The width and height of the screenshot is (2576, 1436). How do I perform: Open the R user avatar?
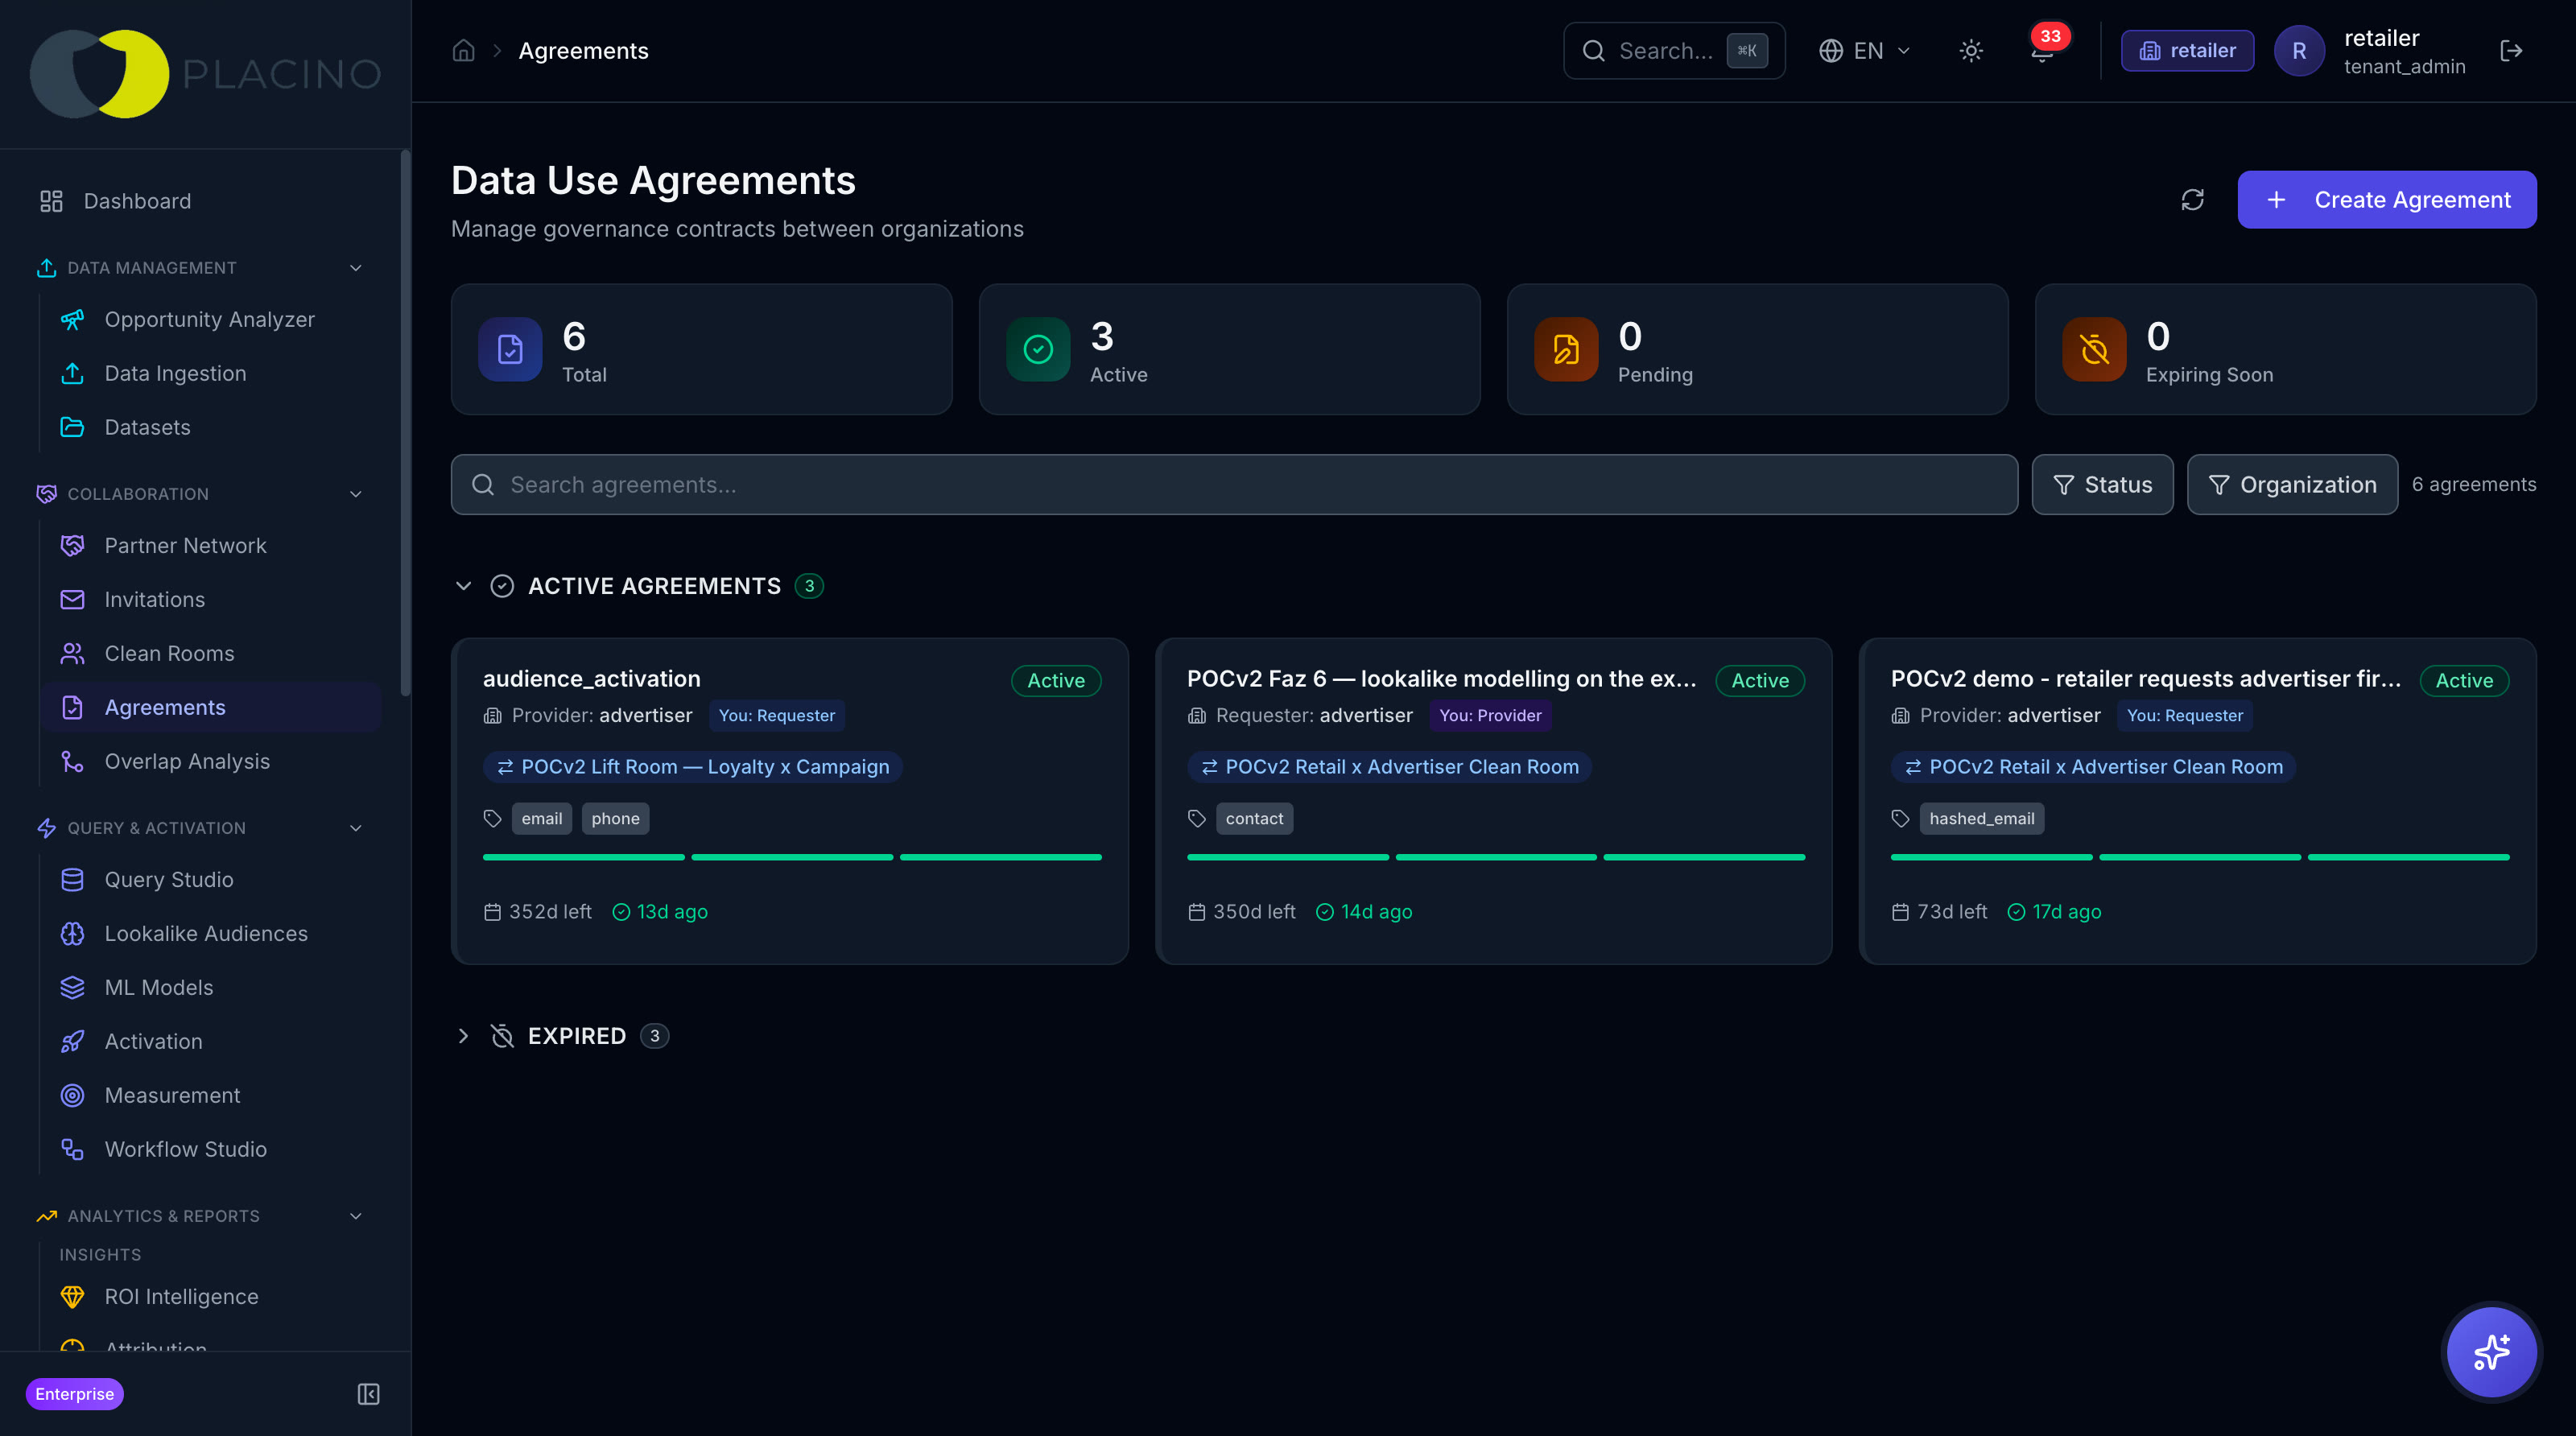tap(2299, 51)
